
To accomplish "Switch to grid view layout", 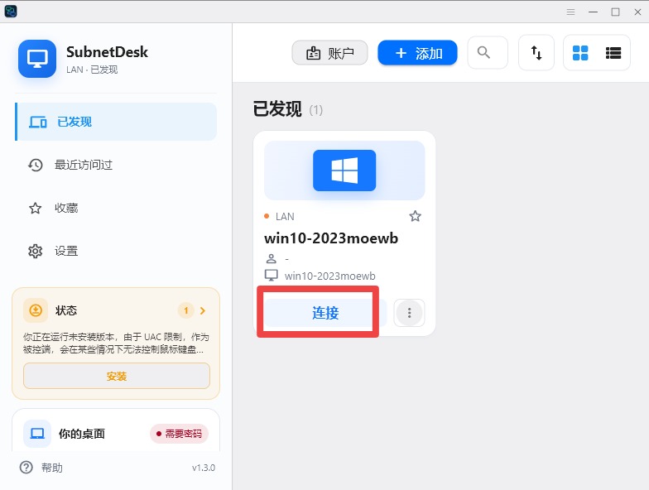I will (579, 53).
